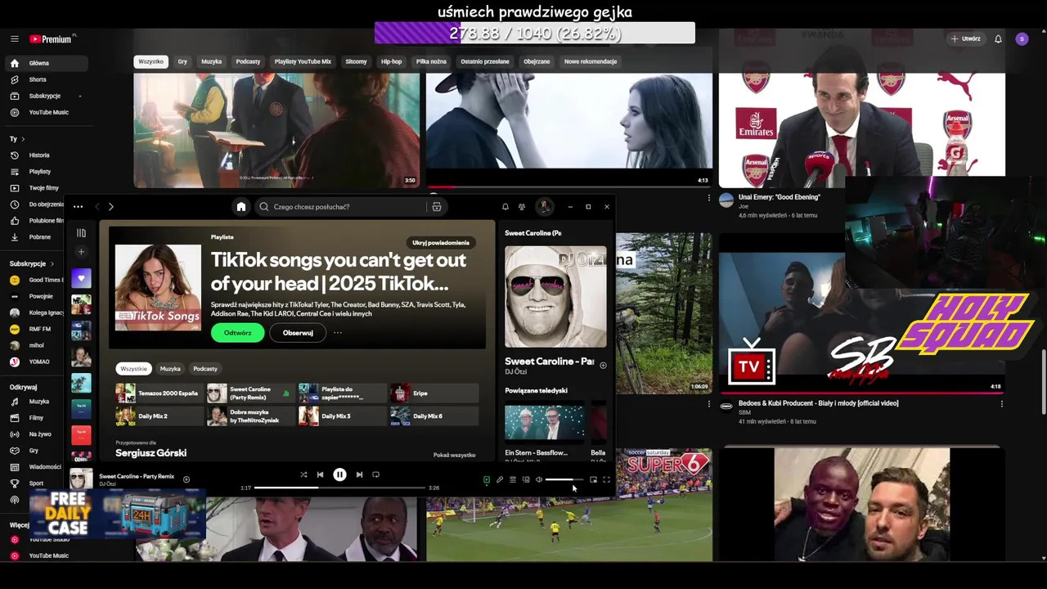Click Odtwórz green play button

click(x=238, y=333)
